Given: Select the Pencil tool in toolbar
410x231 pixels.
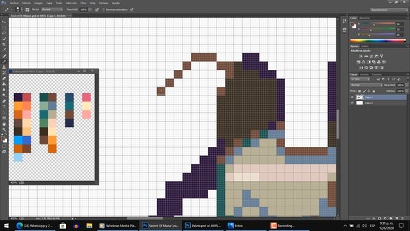Looking at the screenshot, I should [4, 62].
